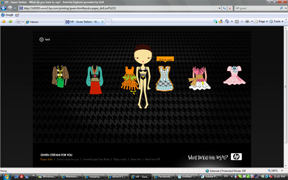Open the Page menu

[261, 22]
